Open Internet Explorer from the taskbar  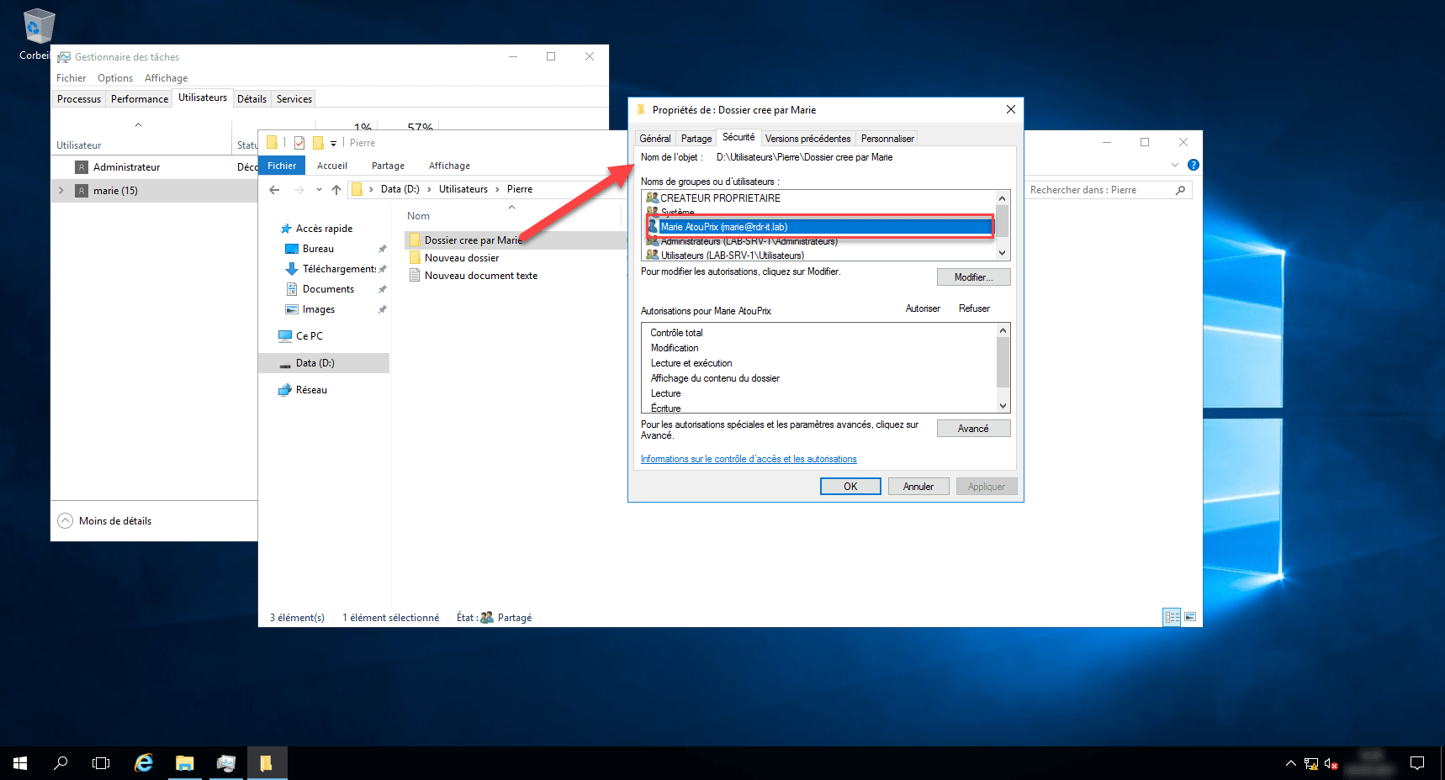tap(144, 763)
